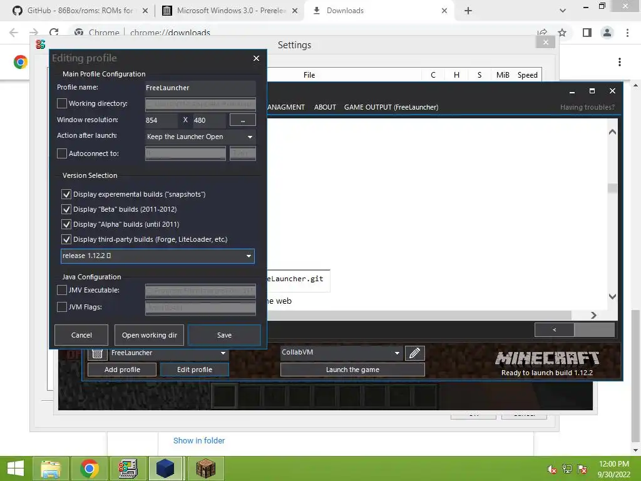The height and width of the screenshot is (481, 641).
Task: Open the FreeLauncher profile dropdown
Action: pos(168,353)
